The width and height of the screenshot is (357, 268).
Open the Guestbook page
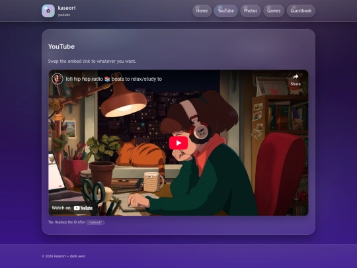click(x=301, y=11)
